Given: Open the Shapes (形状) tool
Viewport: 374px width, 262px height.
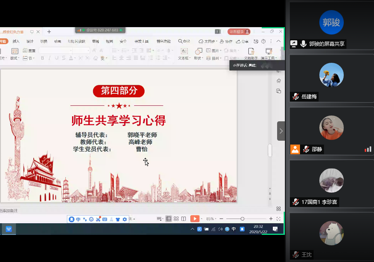Looking at the screenshot, I should (x=198, y=53).
